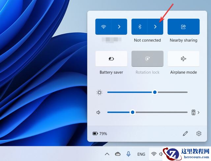
Task: Open all settings via gear icon
Action: [x=199, y=133]
